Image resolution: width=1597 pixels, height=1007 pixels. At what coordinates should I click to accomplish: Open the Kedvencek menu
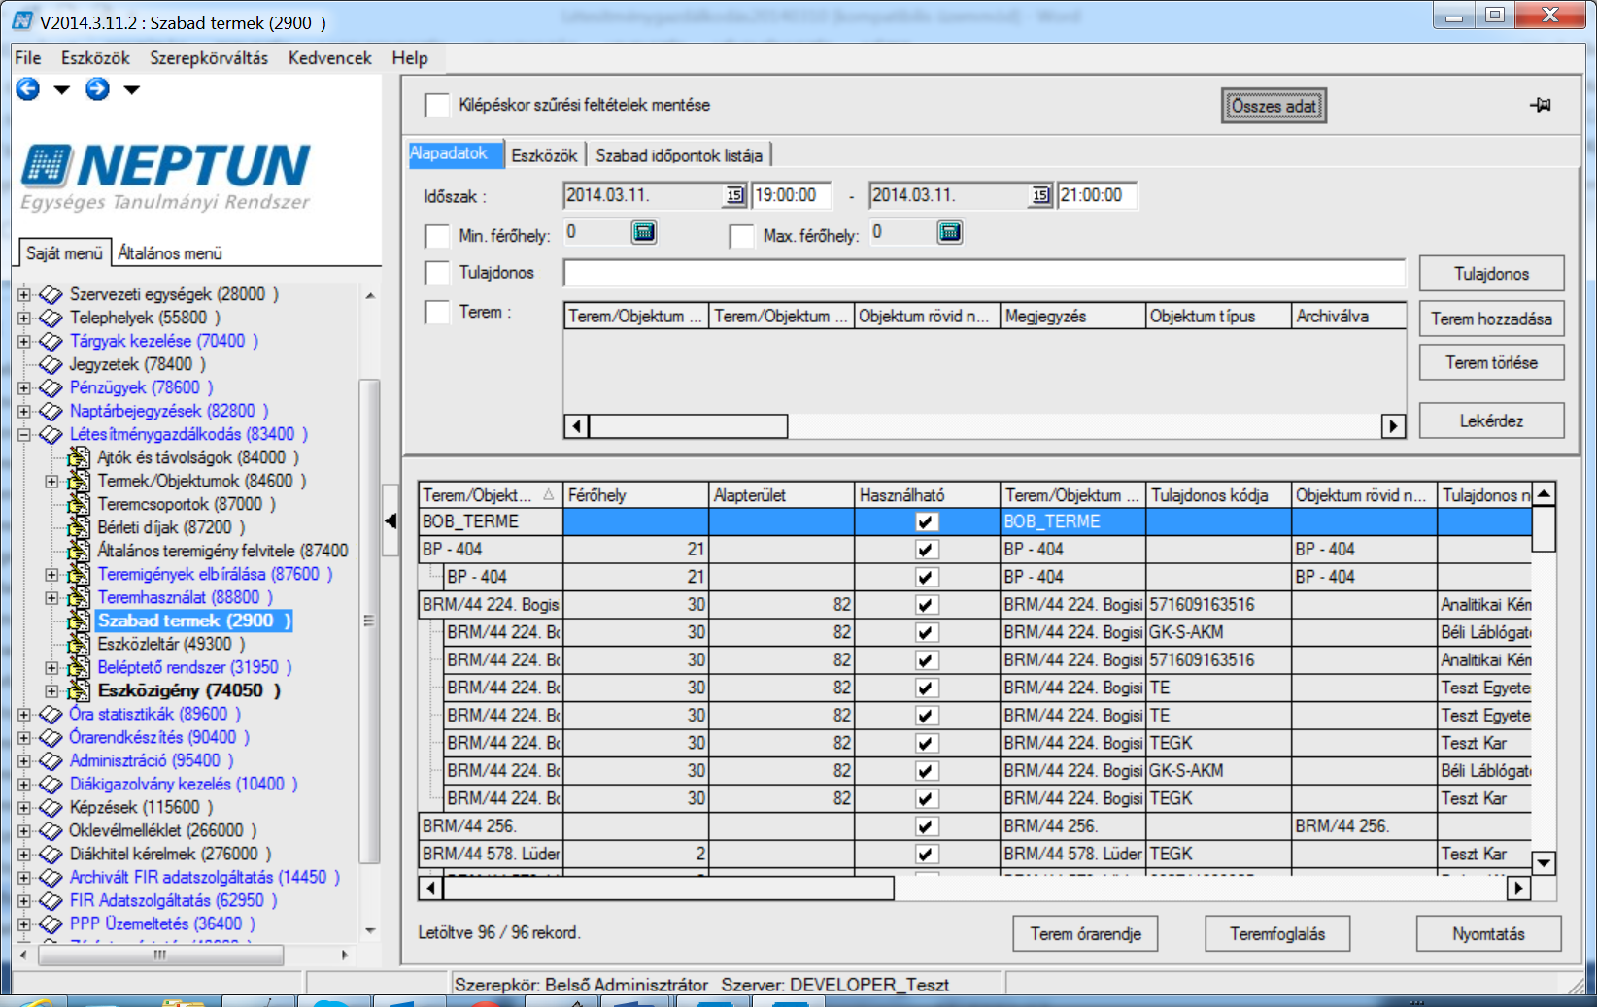[x=330, y=58]
